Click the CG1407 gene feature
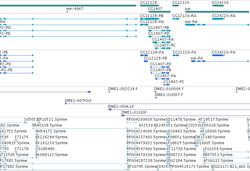Screen dimensions: 250x171 [159, 12]
